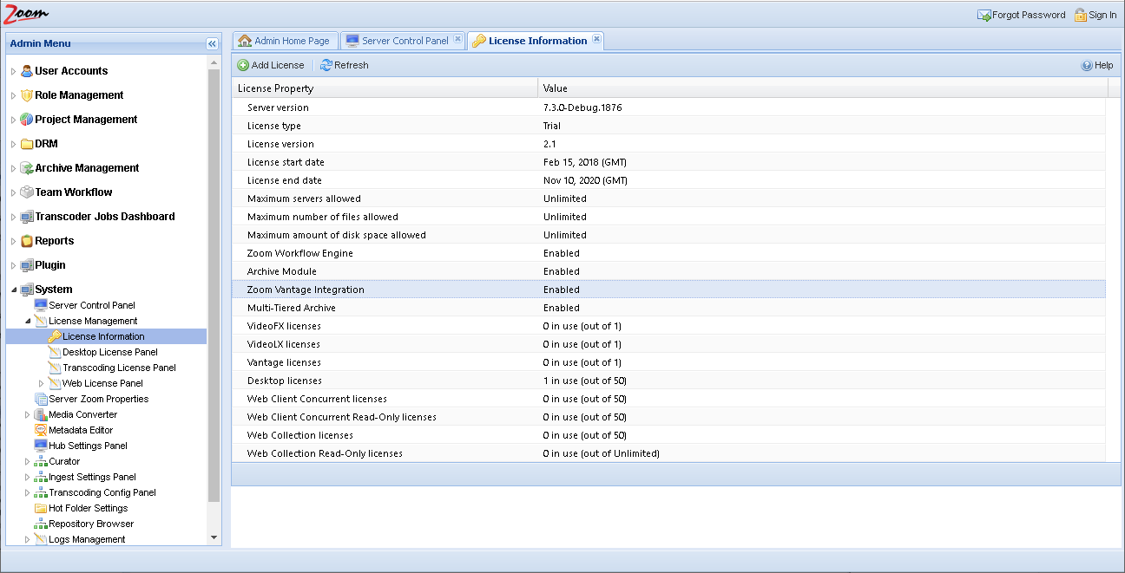Expand the User Accounts node
The width and height of the screenshot is (1125, 573).
tap(13, 71)
